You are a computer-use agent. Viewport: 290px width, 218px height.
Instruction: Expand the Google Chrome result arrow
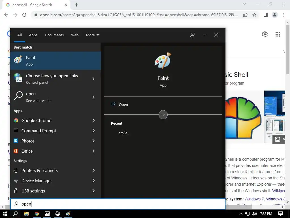tap(93, 120)
